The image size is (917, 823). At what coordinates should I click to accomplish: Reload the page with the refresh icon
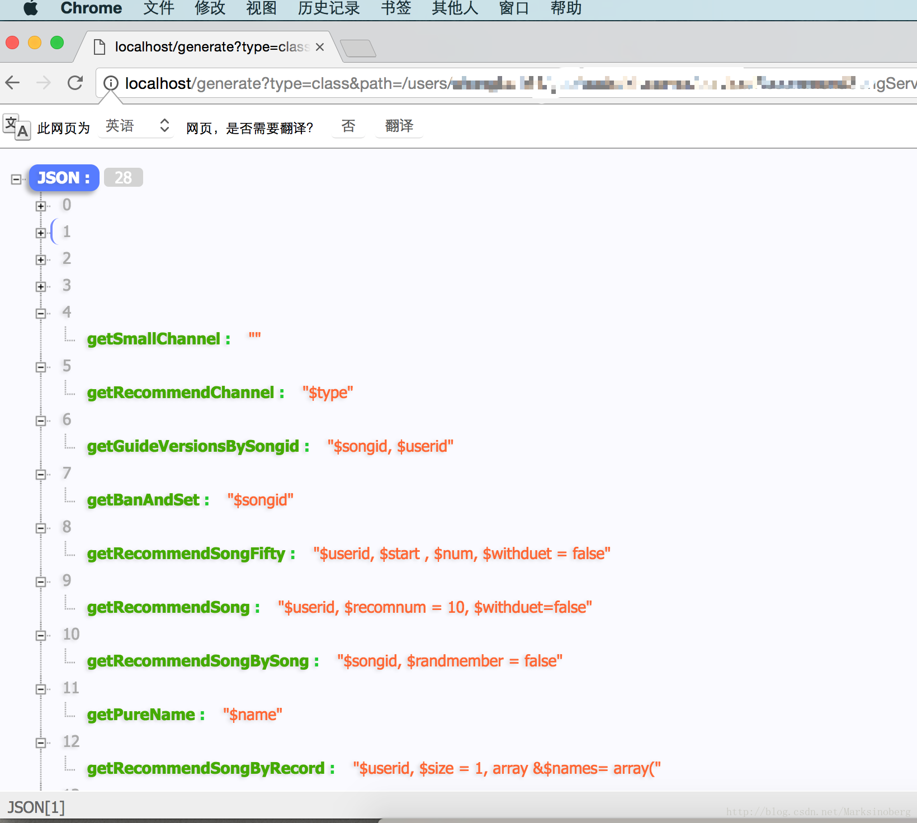point(75,83)
